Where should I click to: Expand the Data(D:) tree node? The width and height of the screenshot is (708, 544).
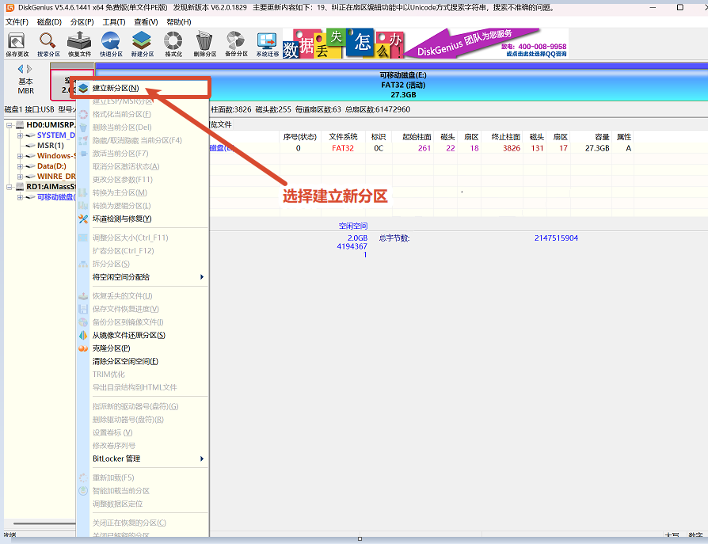20,166
